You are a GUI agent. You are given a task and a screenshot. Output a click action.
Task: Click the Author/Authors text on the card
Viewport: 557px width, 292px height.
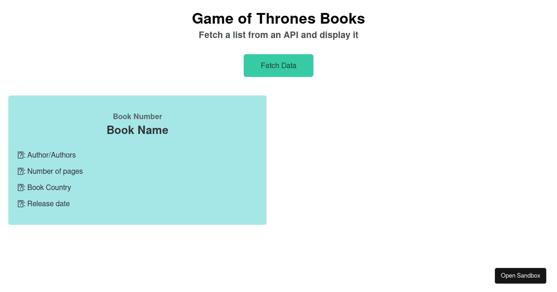[52, 155]
